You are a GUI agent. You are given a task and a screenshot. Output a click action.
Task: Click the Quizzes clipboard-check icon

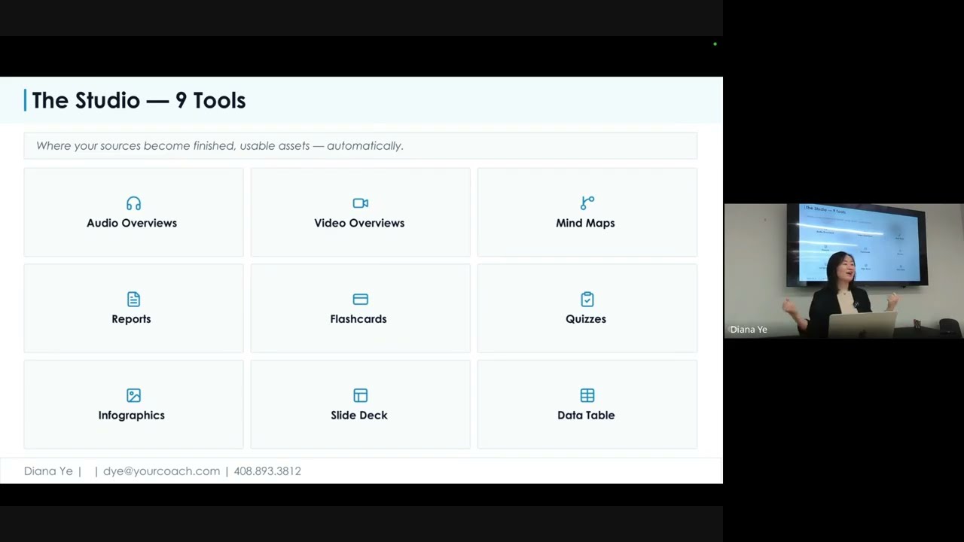pyautogui.click(x=587, y=300)
